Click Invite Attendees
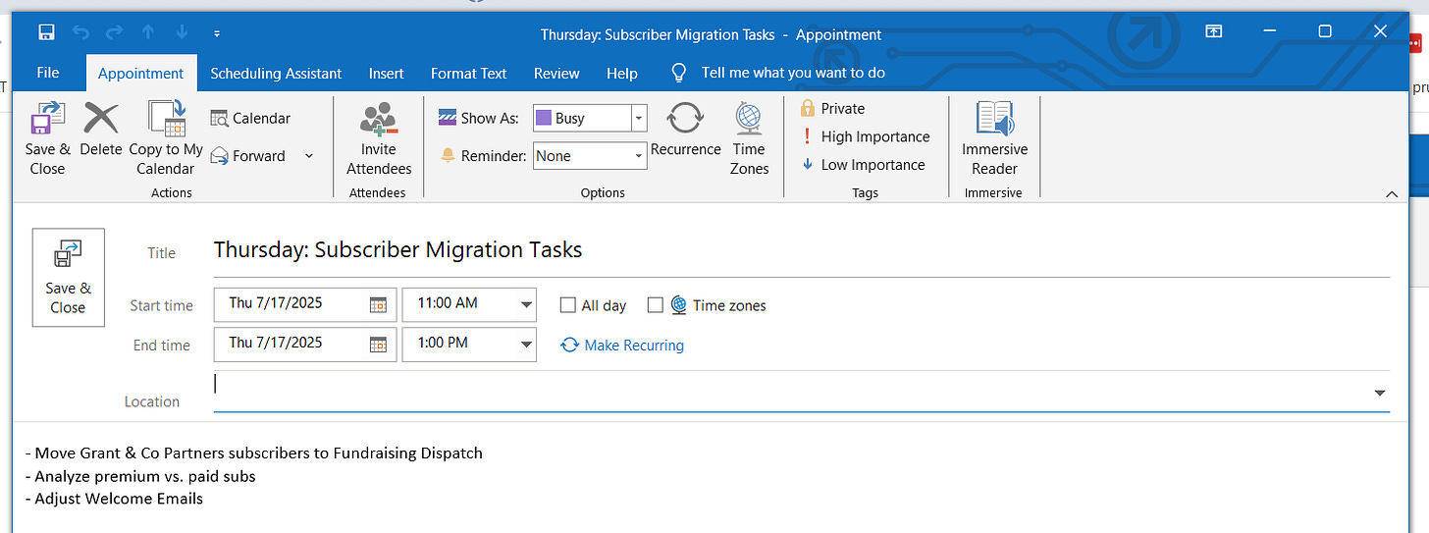Viewport: 1429px width, 533px height. coord(379,138)
